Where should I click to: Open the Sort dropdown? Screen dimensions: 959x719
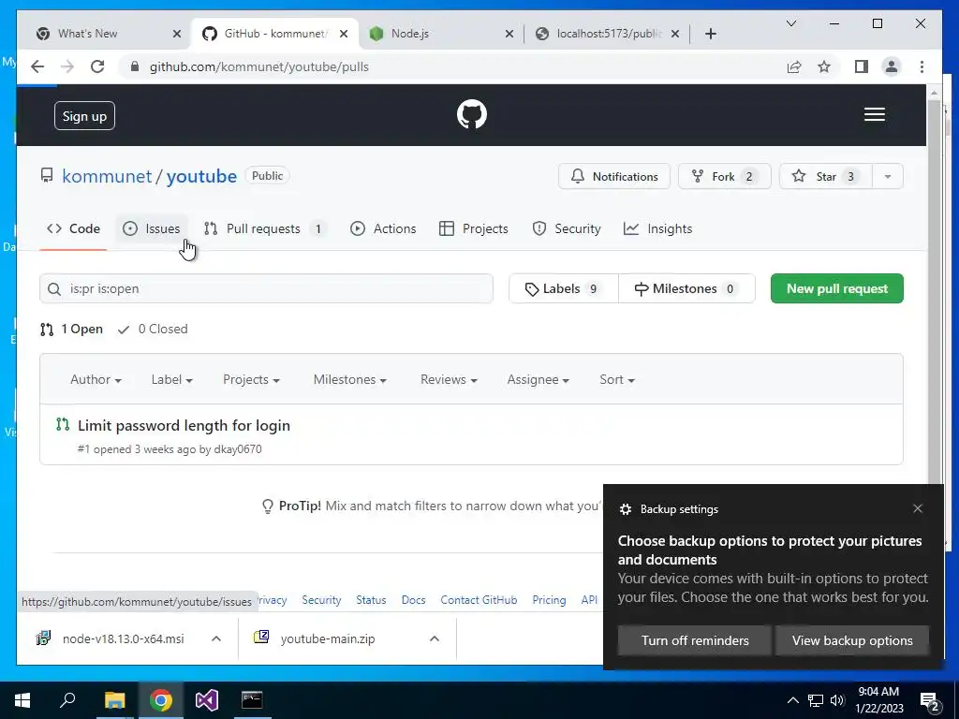[617, 380]
